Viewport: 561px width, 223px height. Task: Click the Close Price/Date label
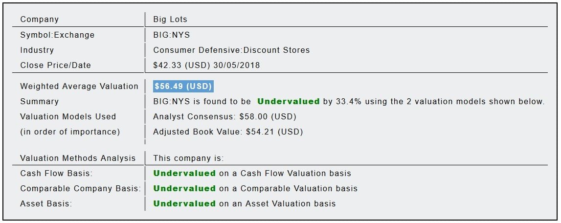point(55,65)
